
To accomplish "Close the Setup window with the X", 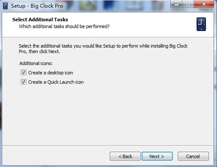I will 204,4.
